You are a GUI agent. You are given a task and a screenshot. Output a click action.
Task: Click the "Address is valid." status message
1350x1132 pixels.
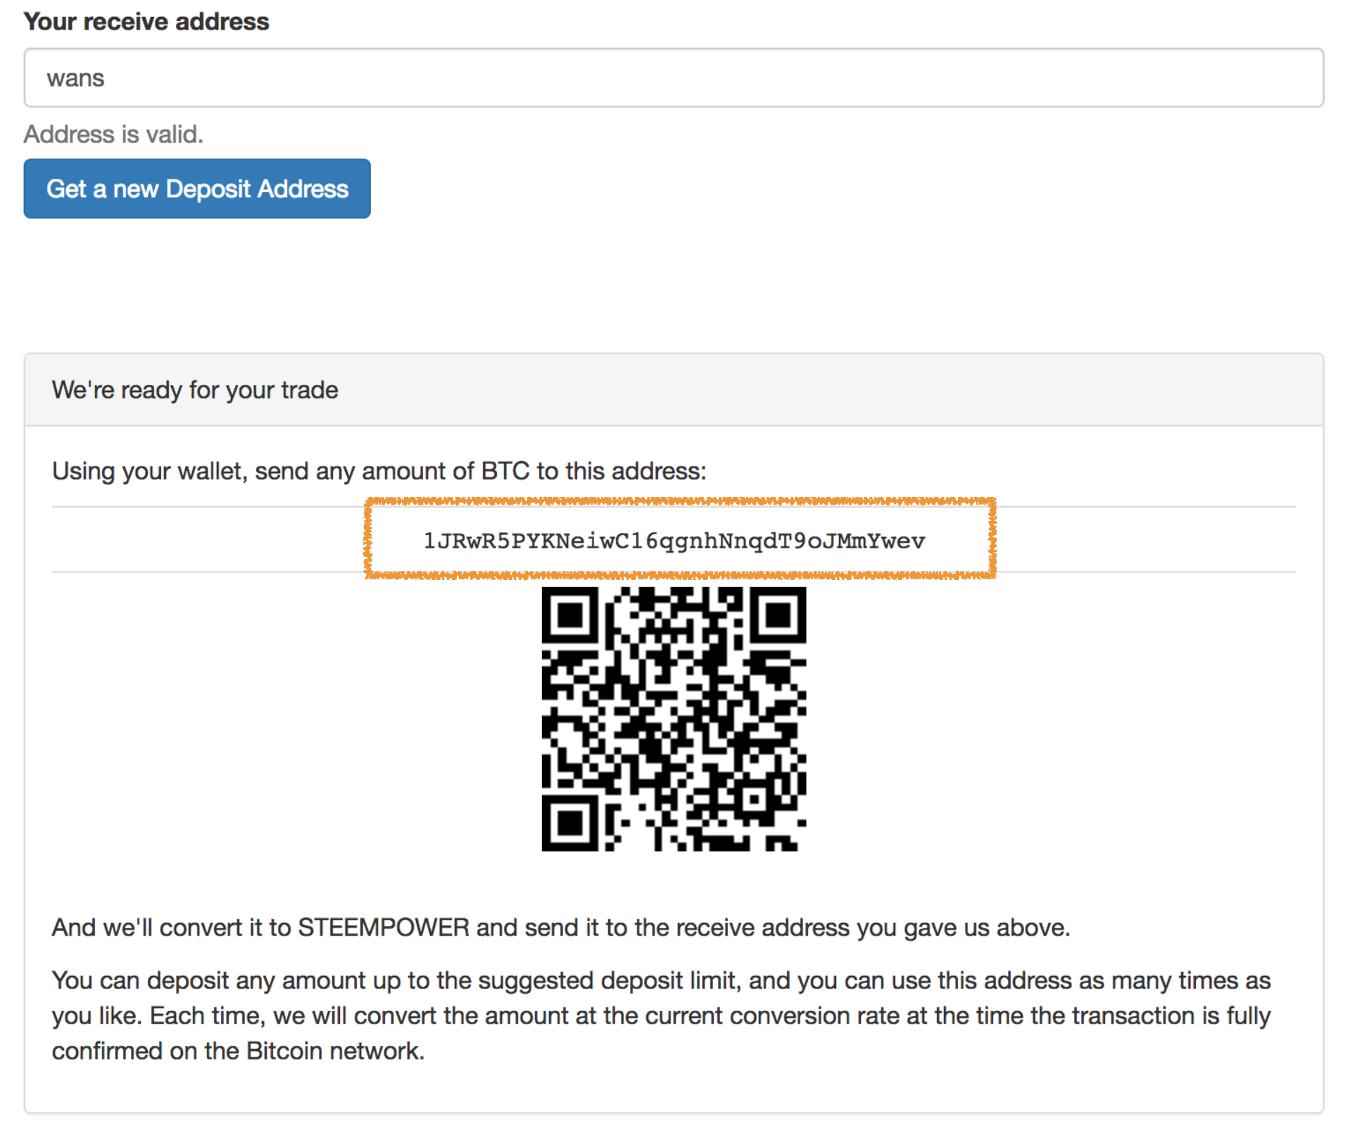pos(113,134)
